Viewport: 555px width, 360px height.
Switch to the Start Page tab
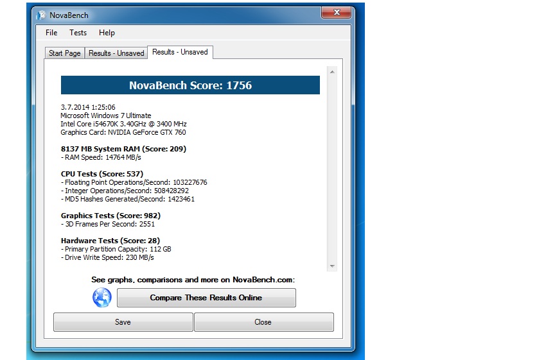pos(65,53)
